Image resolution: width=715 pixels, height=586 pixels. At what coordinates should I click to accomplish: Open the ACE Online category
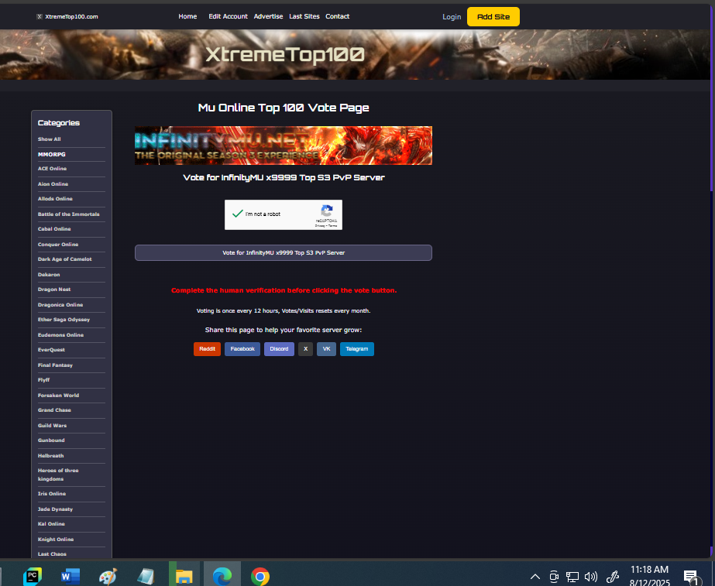point(52,169)
